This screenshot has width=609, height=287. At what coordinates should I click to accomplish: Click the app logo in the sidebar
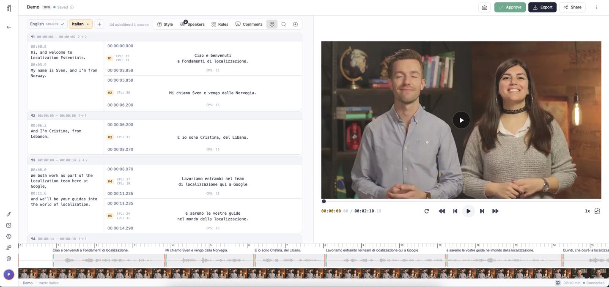click(x=9, y=8)
